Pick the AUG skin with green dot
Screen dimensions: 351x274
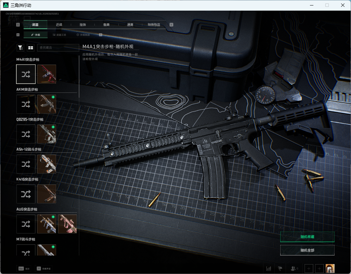pyautogui.click(x=47, y=224)
